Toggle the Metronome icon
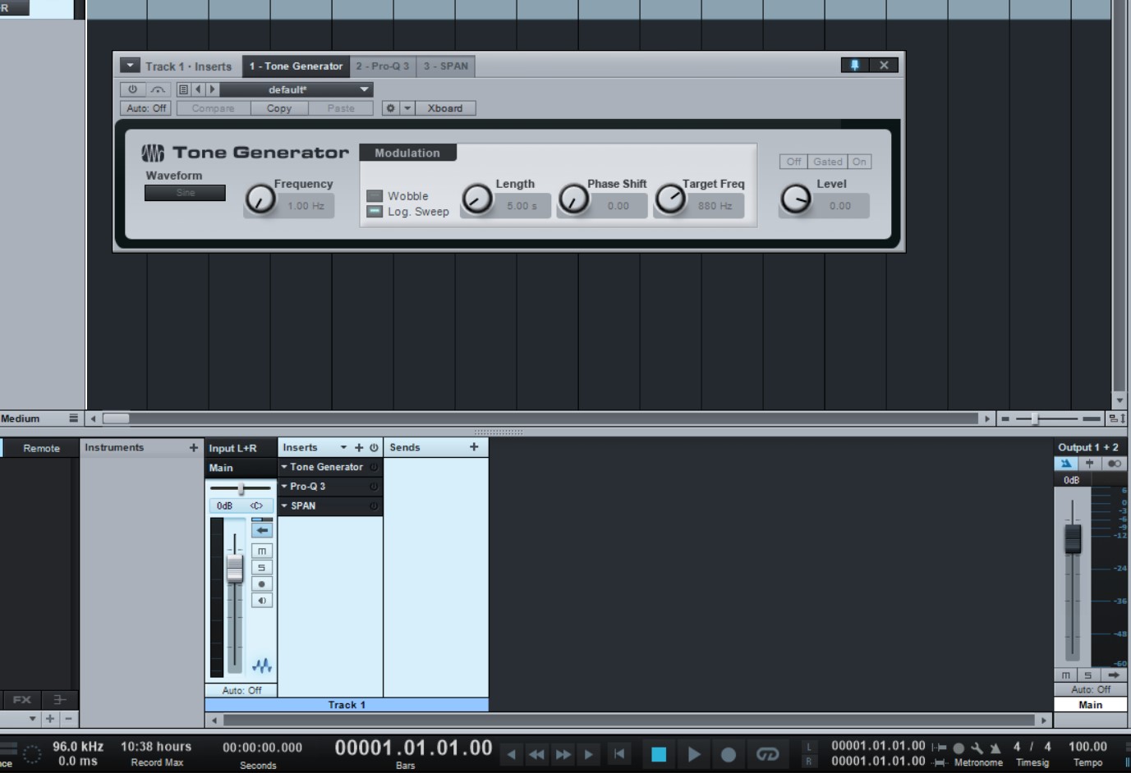This screenshot has width=1131, height=773. tap(995, 748)
